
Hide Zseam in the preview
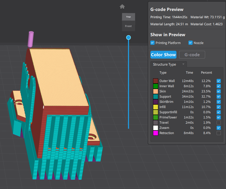(x=218, y=128)
